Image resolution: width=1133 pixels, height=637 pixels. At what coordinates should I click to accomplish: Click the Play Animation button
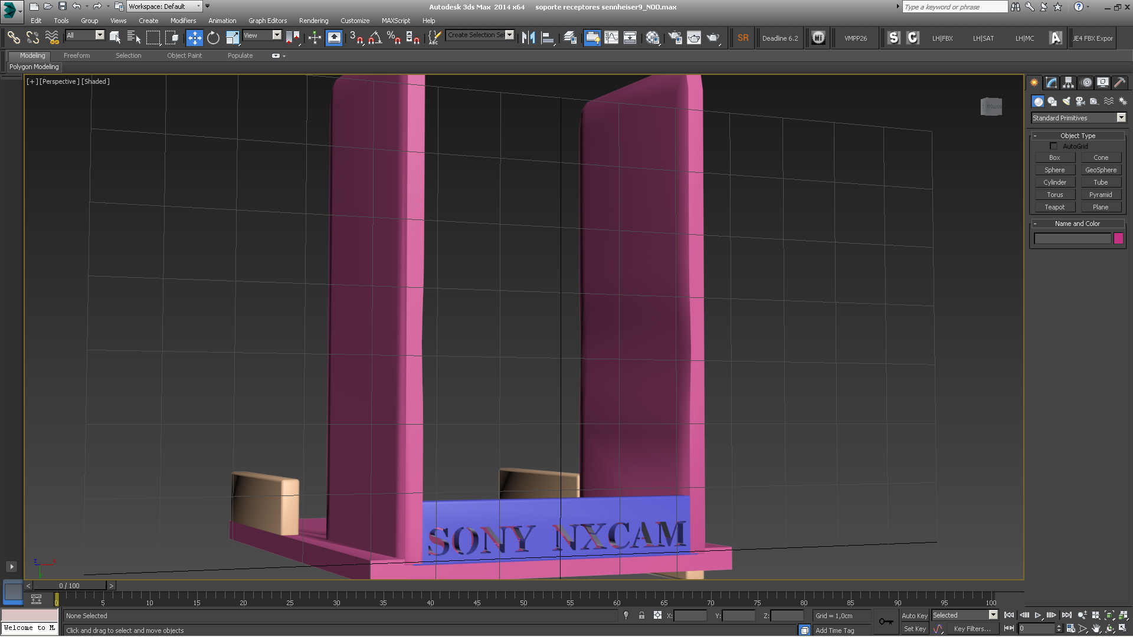[1037, 615]
